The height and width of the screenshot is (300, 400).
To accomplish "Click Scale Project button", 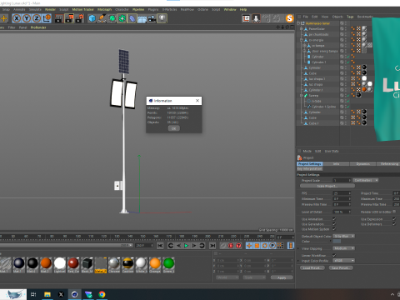I will coord(327,186).
